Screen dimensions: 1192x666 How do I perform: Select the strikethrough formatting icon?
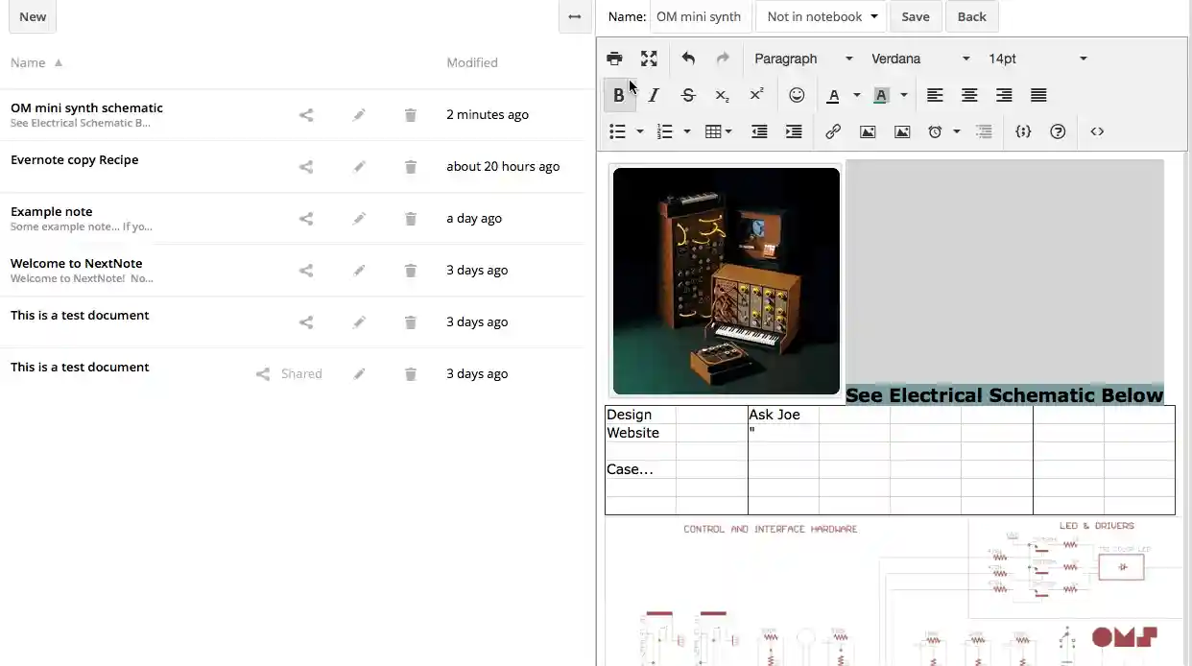coord(688,95)
